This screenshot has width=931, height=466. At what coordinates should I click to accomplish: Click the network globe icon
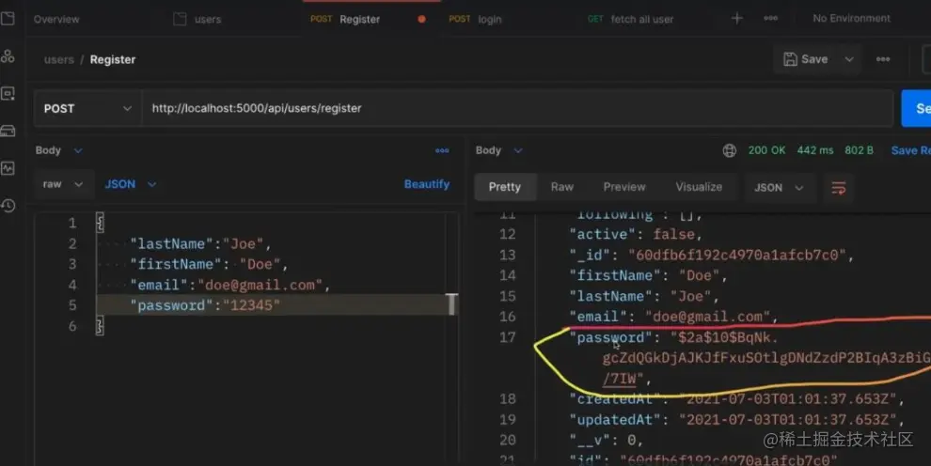point(729,150)
